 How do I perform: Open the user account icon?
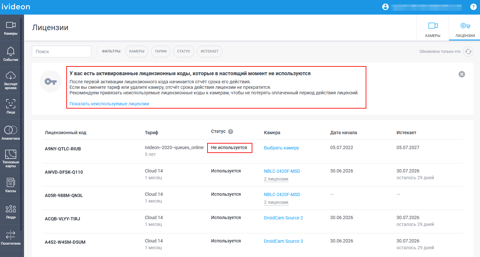pos(385,7)
